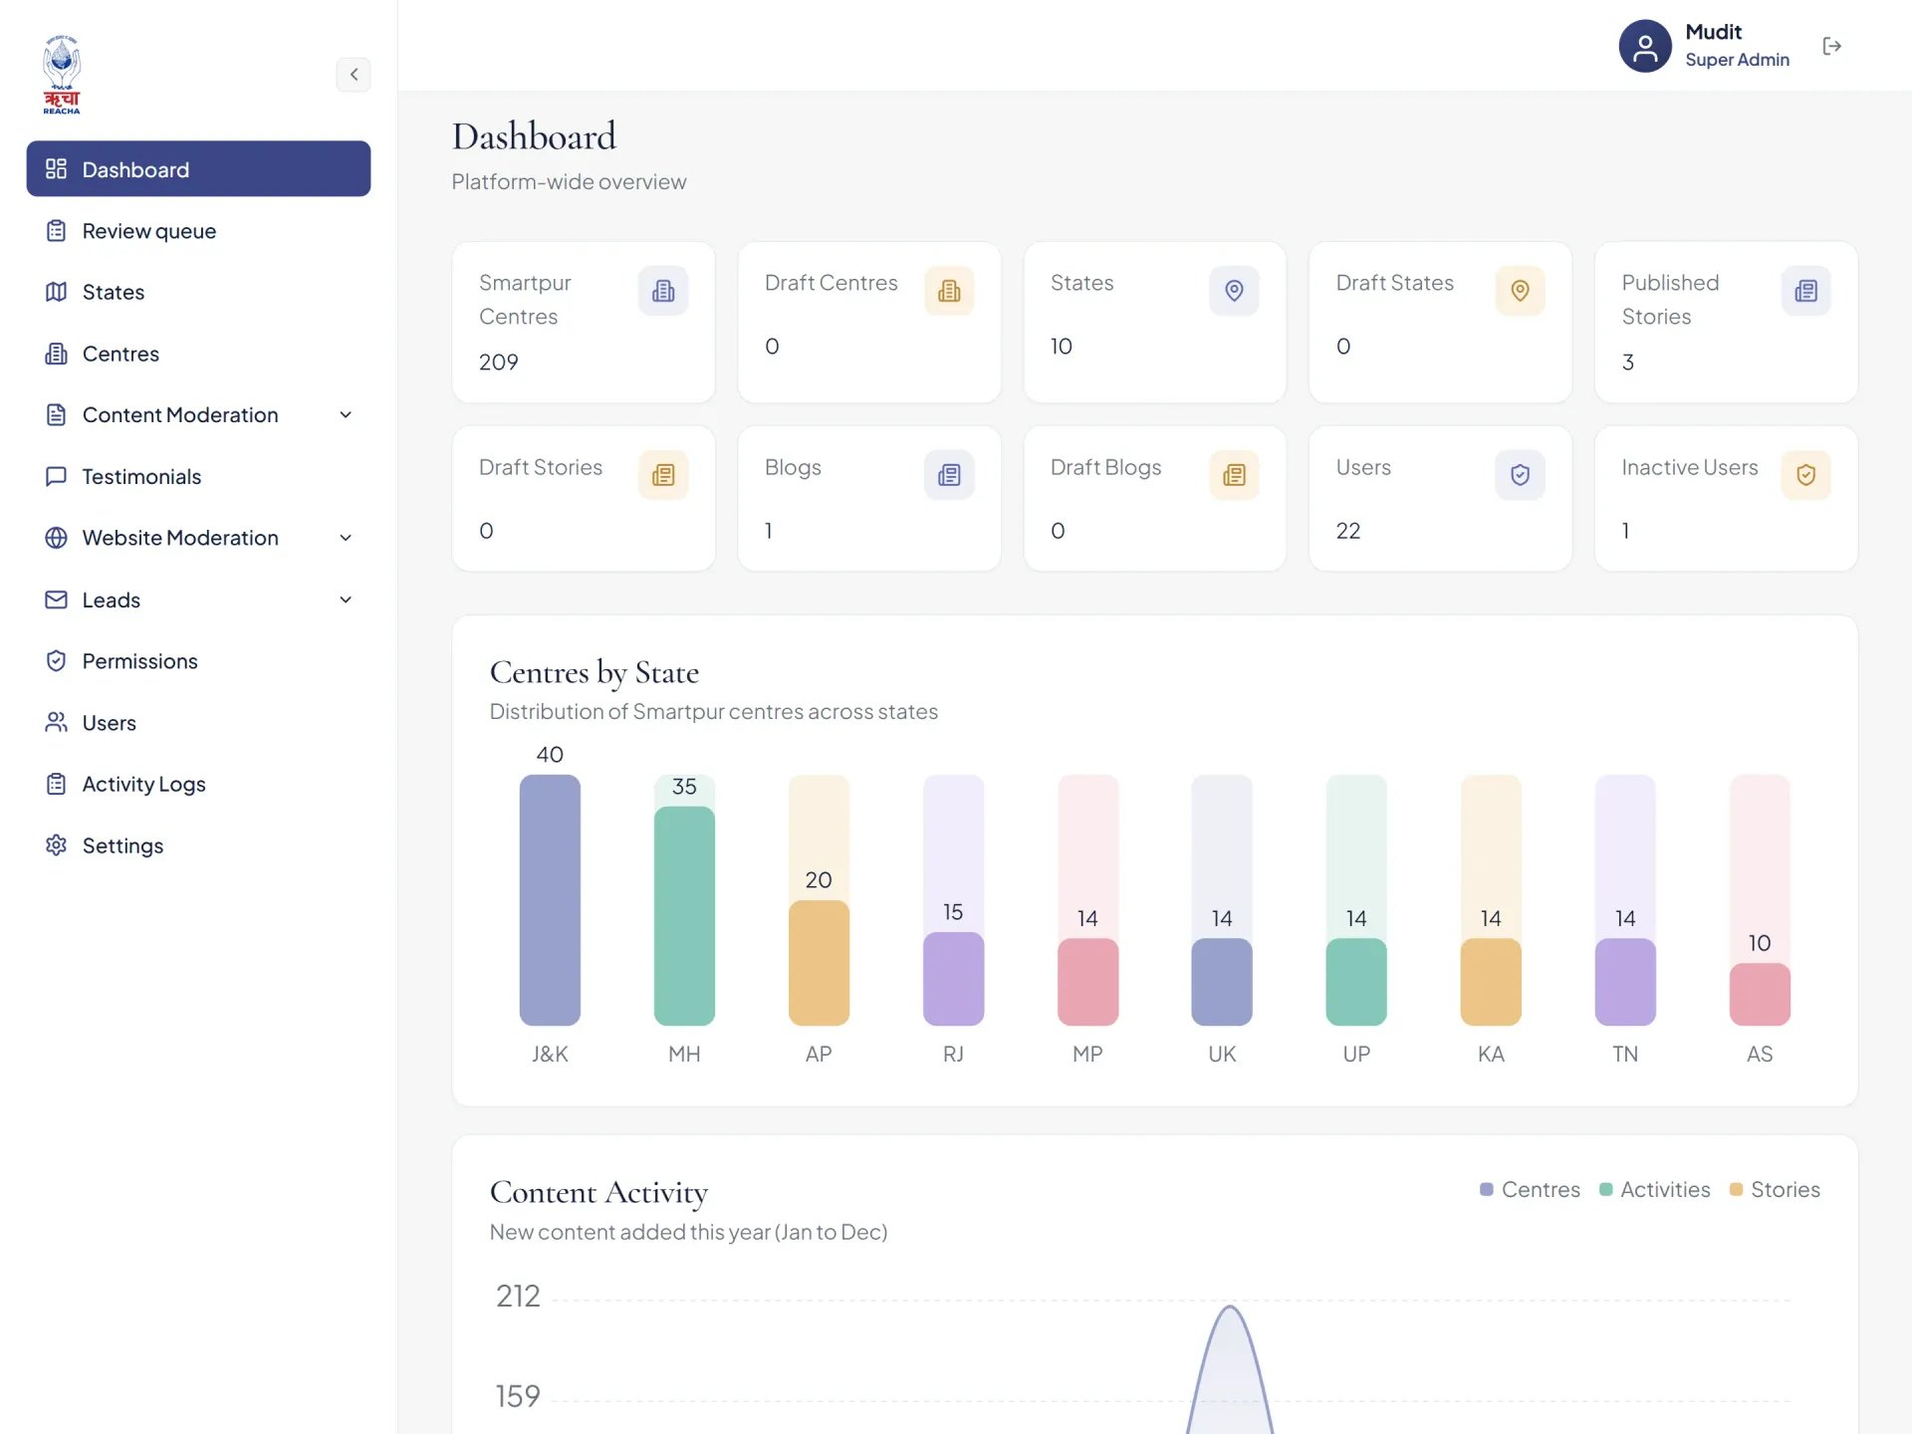Expand the Website Moderation submenu

[x=198, y=538]
